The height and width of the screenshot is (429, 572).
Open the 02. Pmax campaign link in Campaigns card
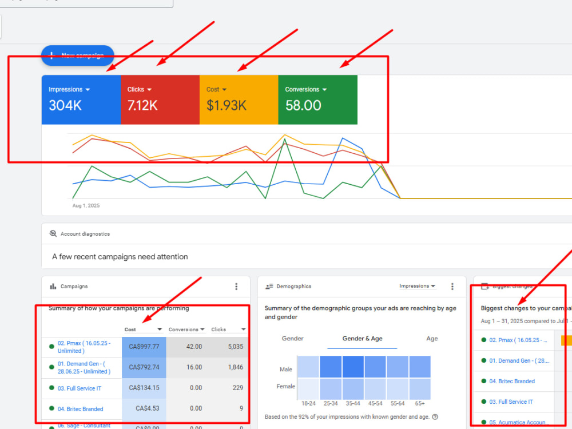point(84,347)
